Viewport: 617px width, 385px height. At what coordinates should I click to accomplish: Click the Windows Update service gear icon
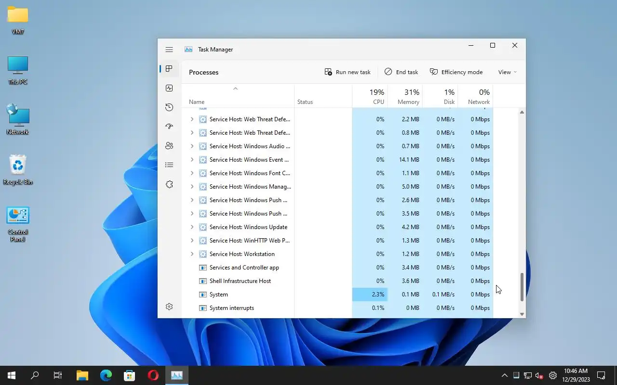coord(203,227)
